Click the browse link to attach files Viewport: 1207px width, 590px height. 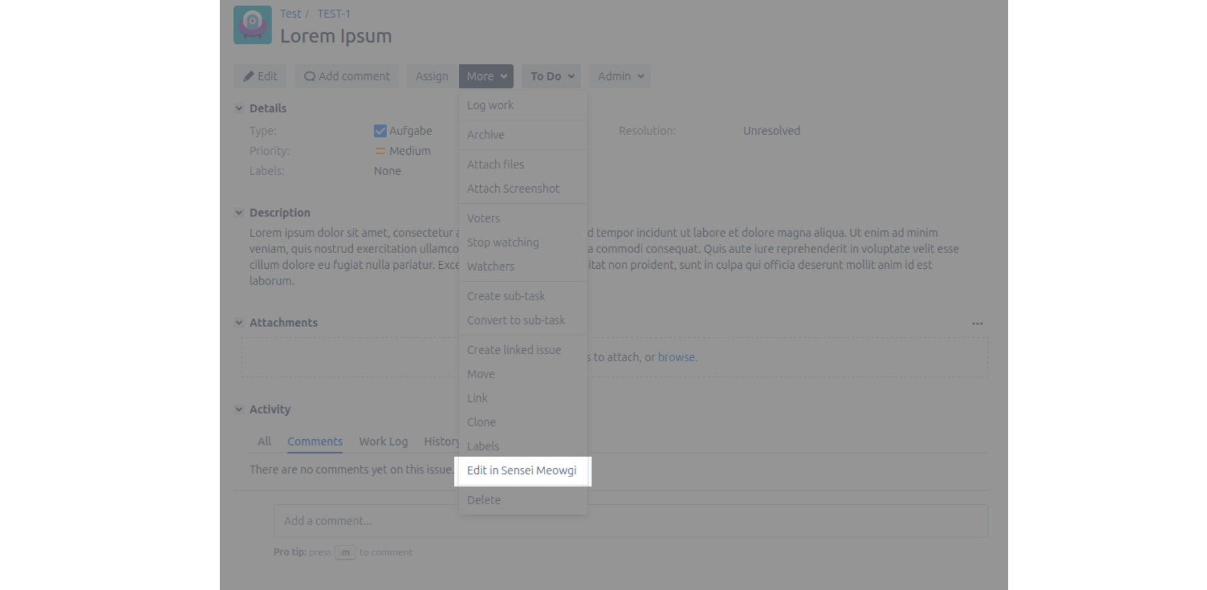pos(676,357)
